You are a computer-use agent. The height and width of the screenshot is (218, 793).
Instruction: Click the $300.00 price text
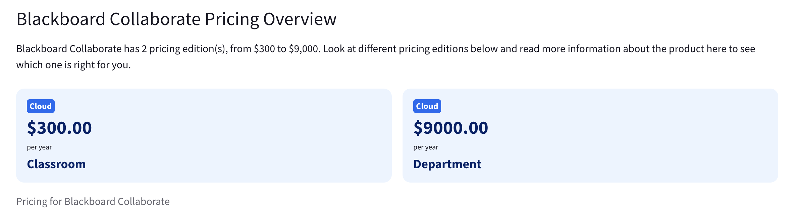coord(59,128)
